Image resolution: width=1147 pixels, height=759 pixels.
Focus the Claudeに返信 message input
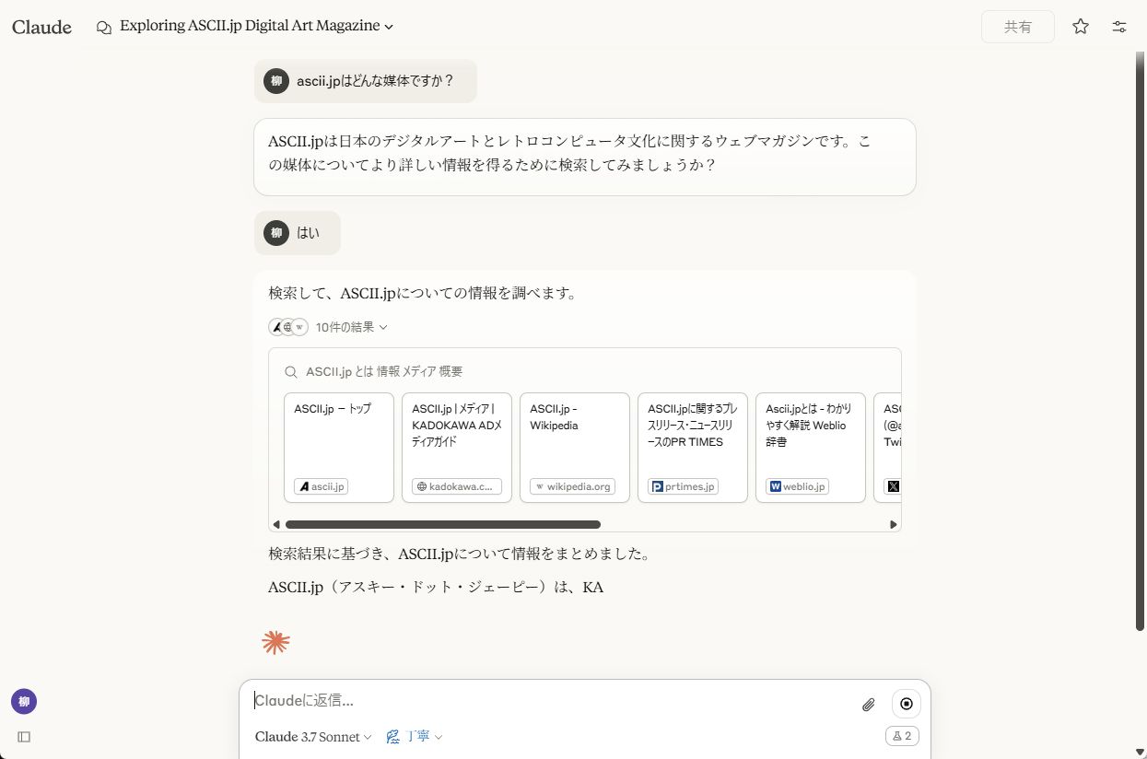[x=553, y=701]
